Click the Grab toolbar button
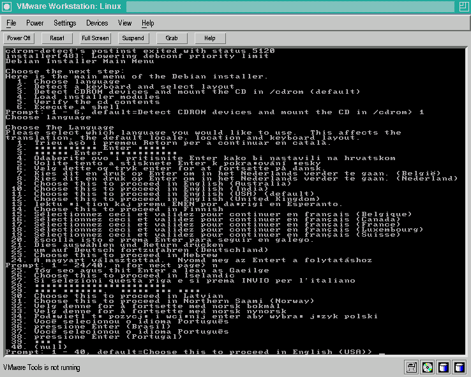 click(x=172, y=38)
